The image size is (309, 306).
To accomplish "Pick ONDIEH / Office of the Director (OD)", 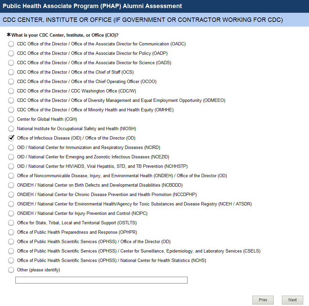I will pos(11,176).
